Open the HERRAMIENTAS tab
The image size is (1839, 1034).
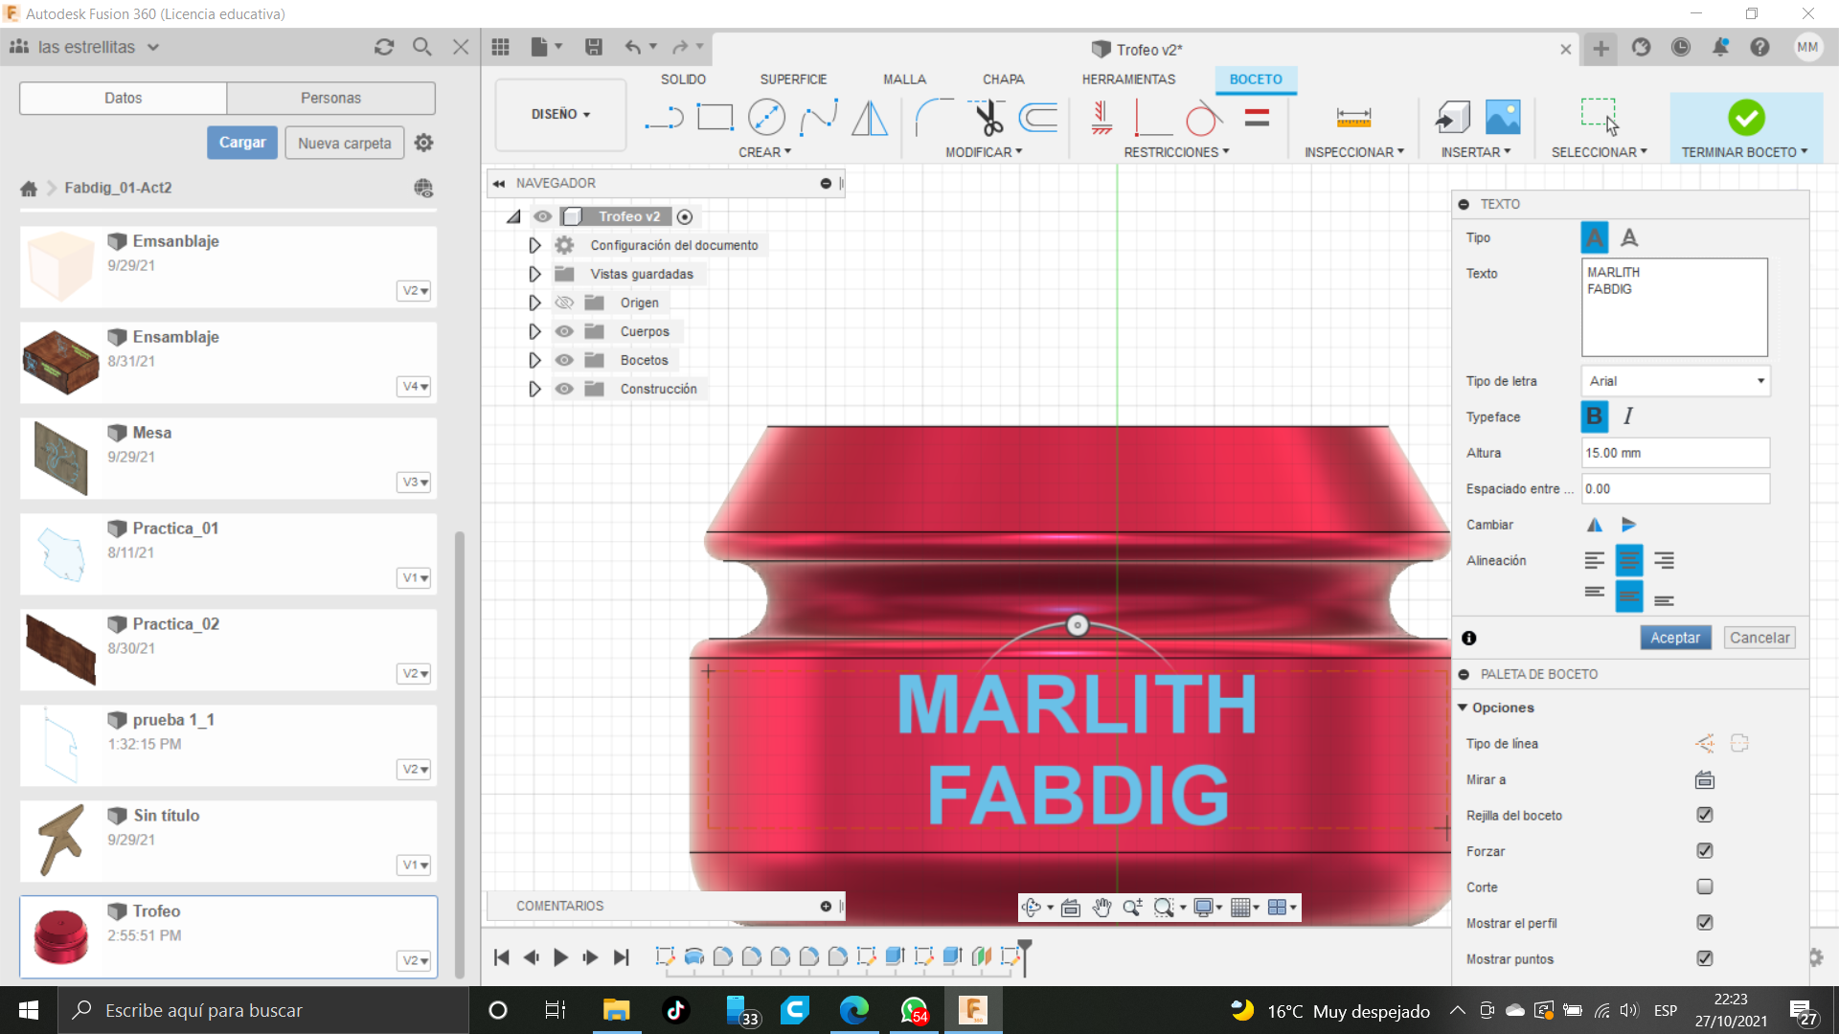(x=1128, y=79)
